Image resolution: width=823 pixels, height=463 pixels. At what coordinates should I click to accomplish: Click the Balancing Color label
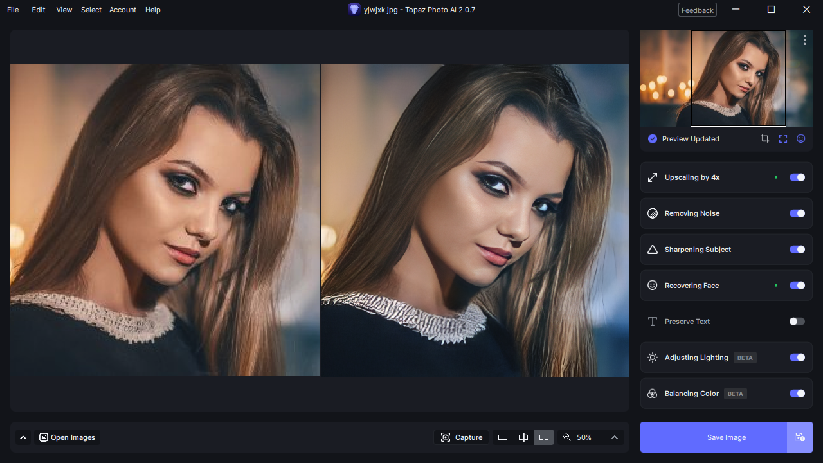(x=692, y=394)
